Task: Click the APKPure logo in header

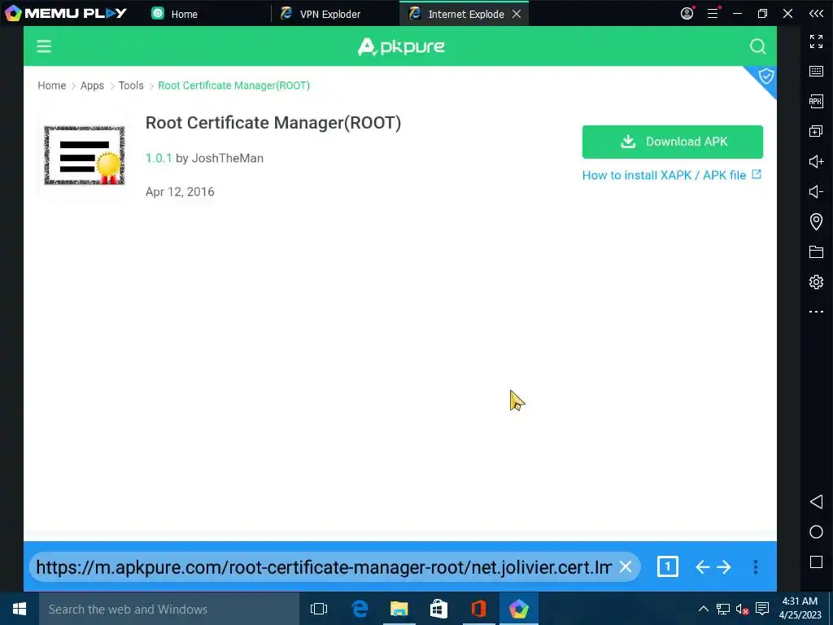Action: point(401,46)
